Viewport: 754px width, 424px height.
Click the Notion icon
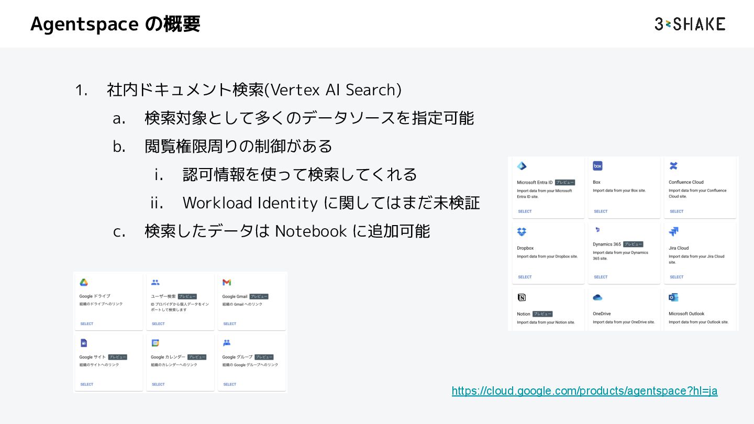[x=522, y=298]
